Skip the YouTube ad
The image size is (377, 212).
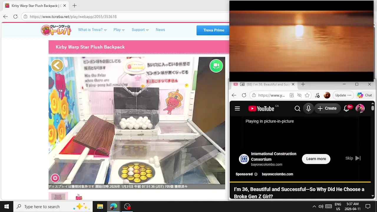click(353, 158)
